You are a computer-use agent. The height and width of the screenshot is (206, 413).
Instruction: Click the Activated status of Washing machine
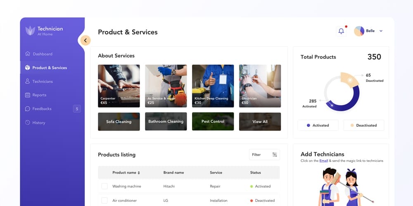coord(261,186)
